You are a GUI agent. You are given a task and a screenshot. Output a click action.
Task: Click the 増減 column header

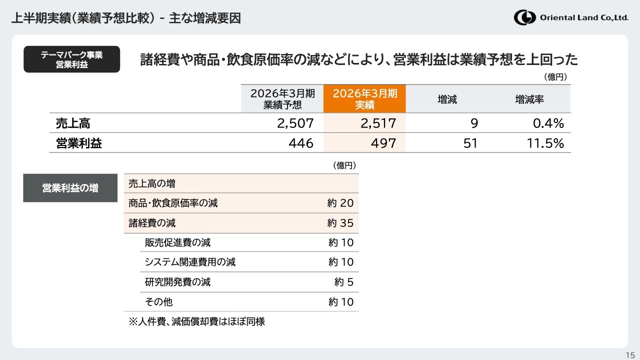point(447,99)
